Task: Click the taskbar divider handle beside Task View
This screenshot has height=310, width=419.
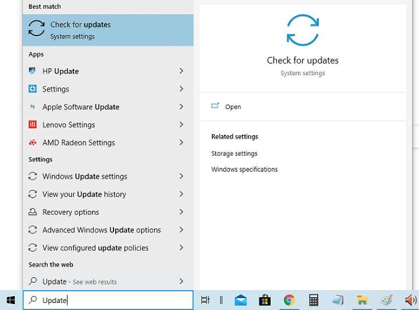Action: tap(221, 300)
